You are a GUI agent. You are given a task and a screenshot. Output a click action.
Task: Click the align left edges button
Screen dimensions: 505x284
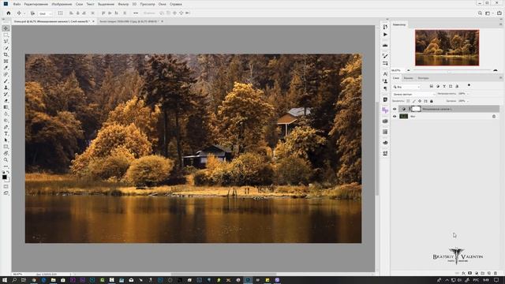[x=71, y=13]
